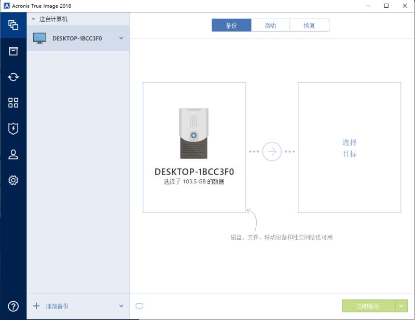The image size is (415, 320).
Task: Open the Tools grid icon
Action: click(13, 103)
